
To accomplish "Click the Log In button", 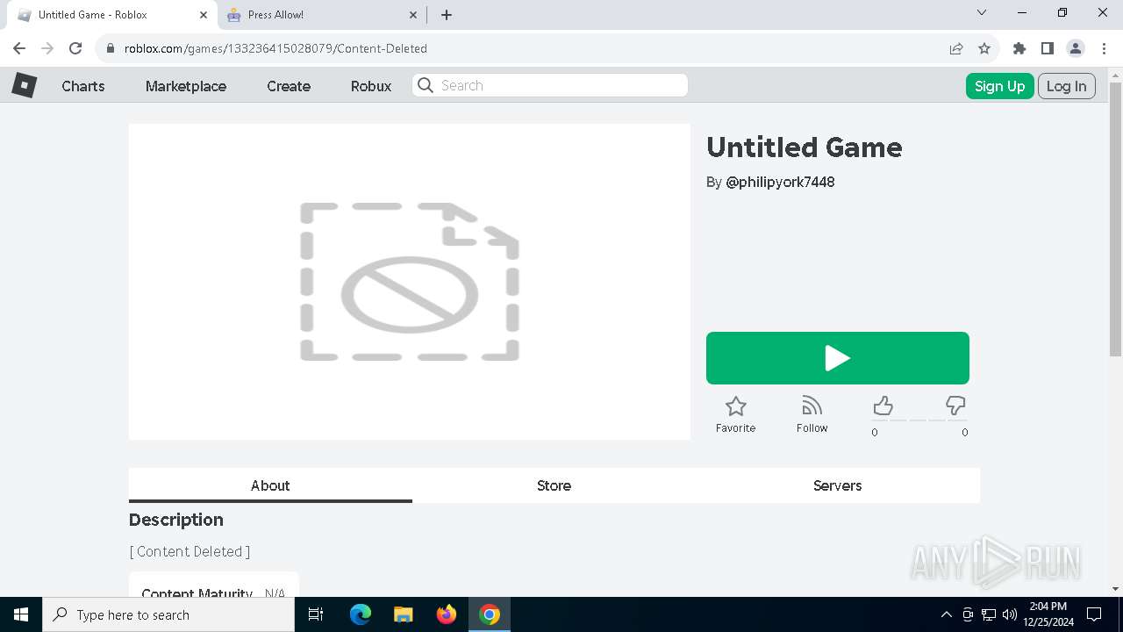I will point(1066,86).
